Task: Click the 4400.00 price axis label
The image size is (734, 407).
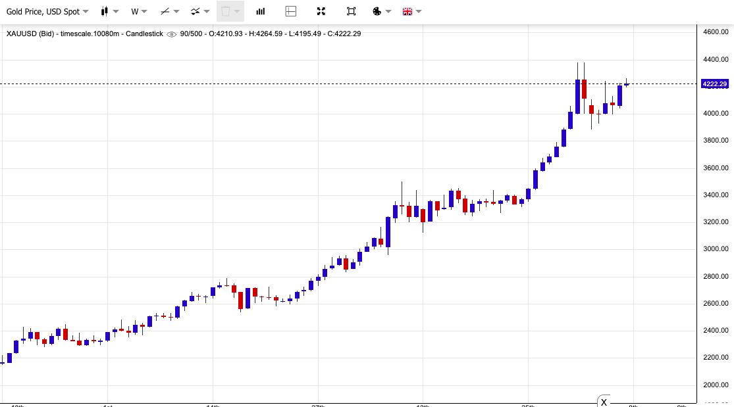Action: [715, 59]
